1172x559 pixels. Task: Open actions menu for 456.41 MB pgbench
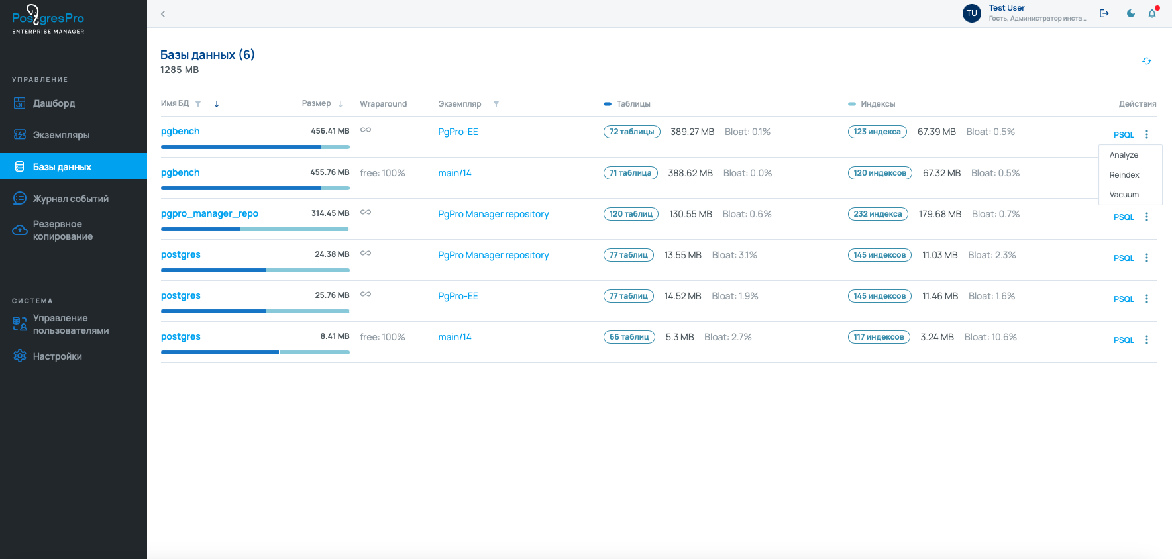pos(1147,134)
